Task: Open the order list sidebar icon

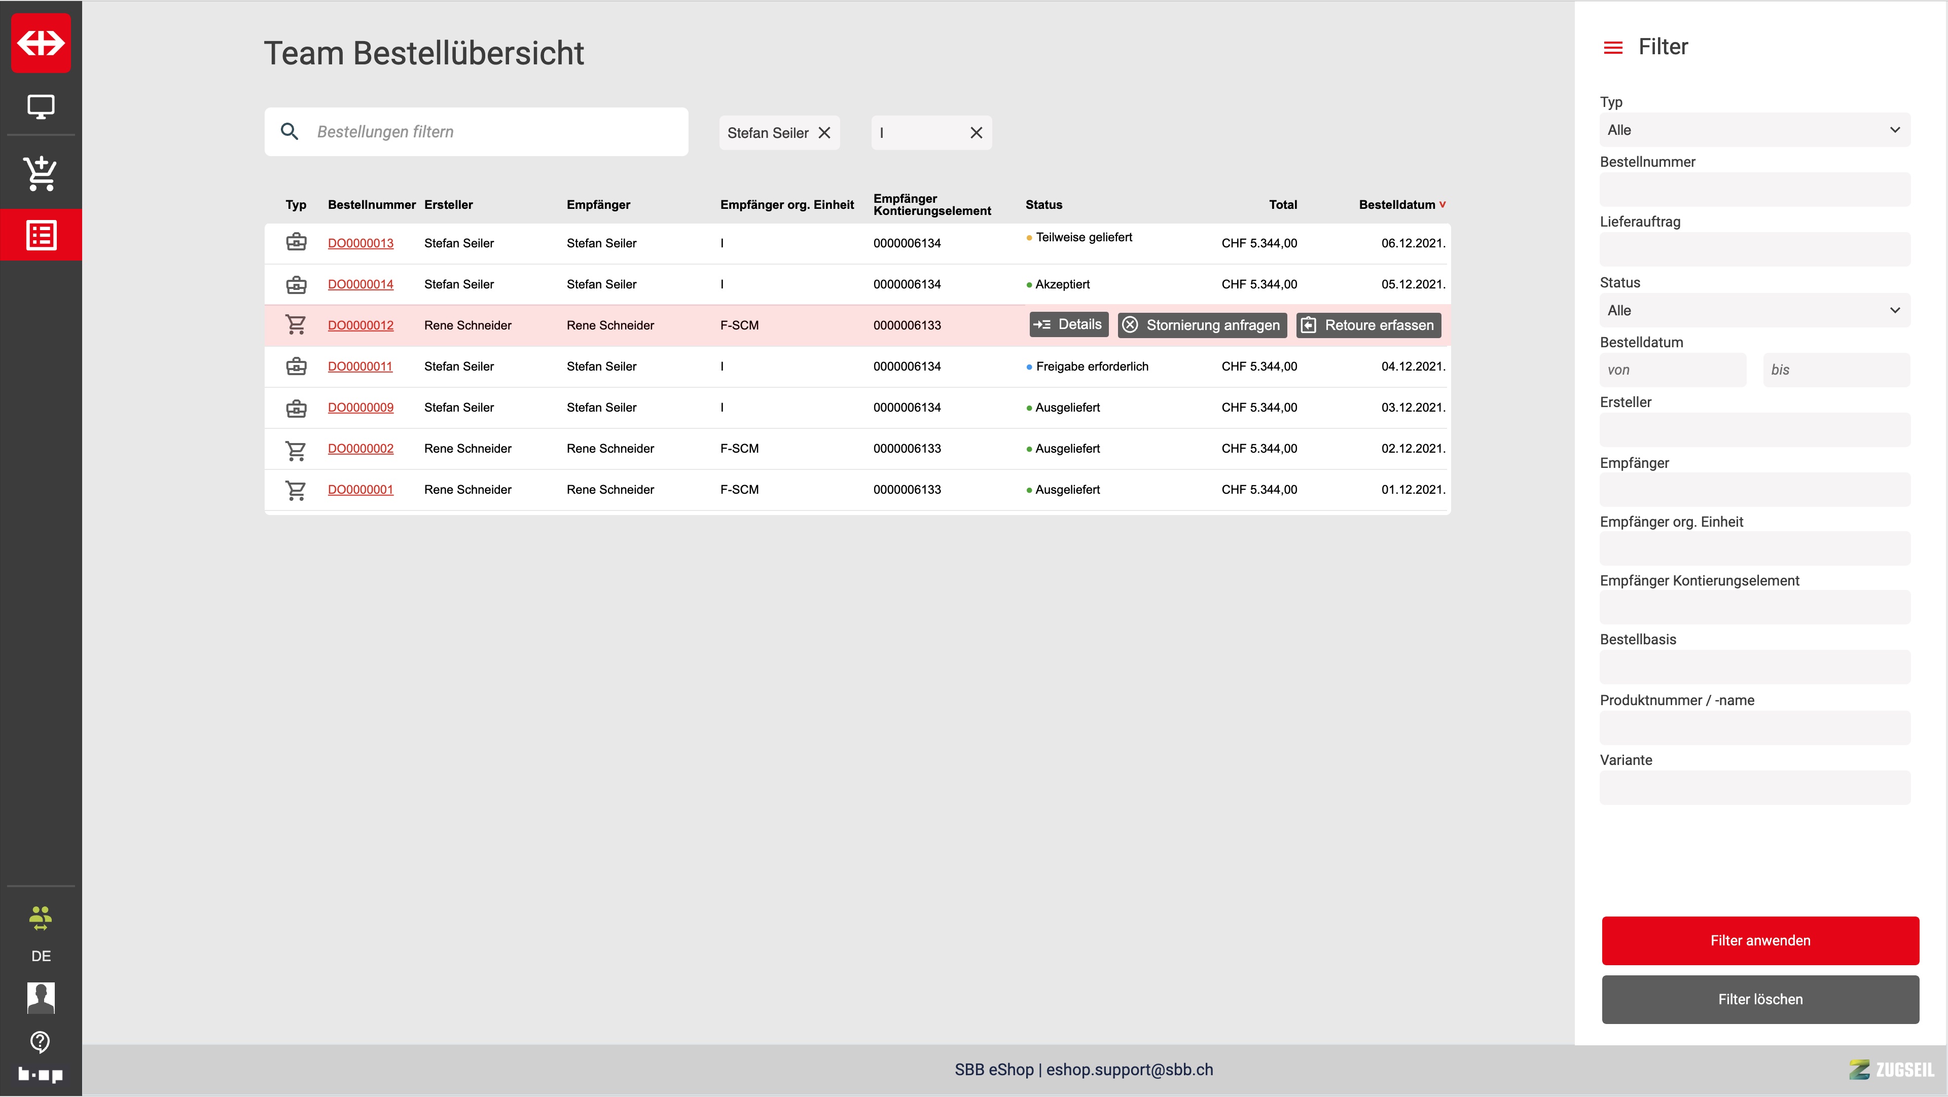Action: [x=41, y=235]
